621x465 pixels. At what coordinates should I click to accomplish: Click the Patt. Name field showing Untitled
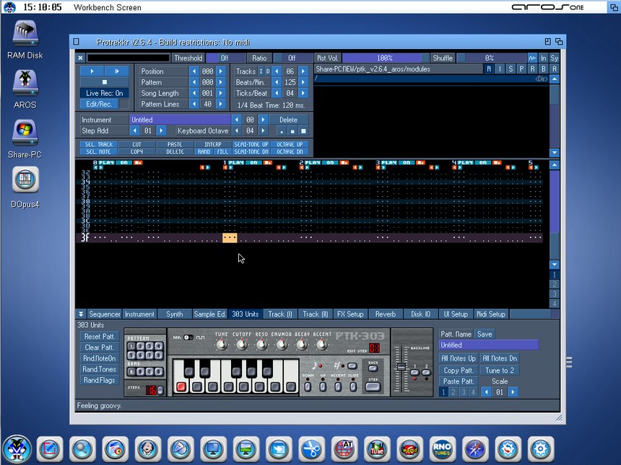[488, 345]
